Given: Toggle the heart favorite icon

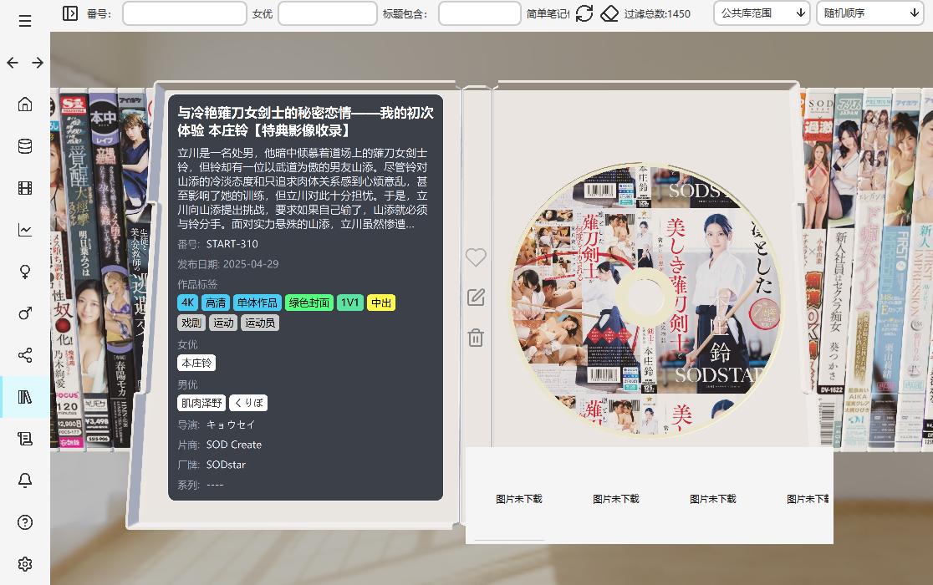Looking at the screenshot, I should coord(476,257).
